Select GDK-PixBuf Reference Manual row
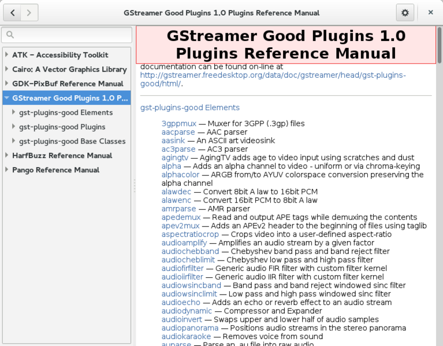Screen dimensions: 443x346 66,84
